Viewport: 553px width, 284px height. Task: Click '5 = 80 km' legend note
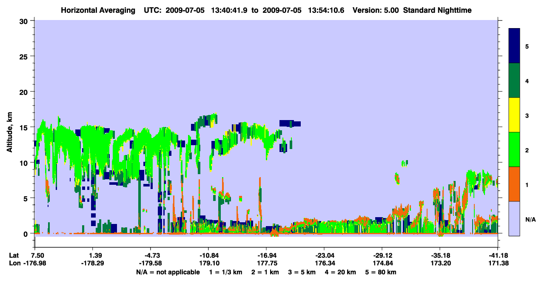coord(381,272)
